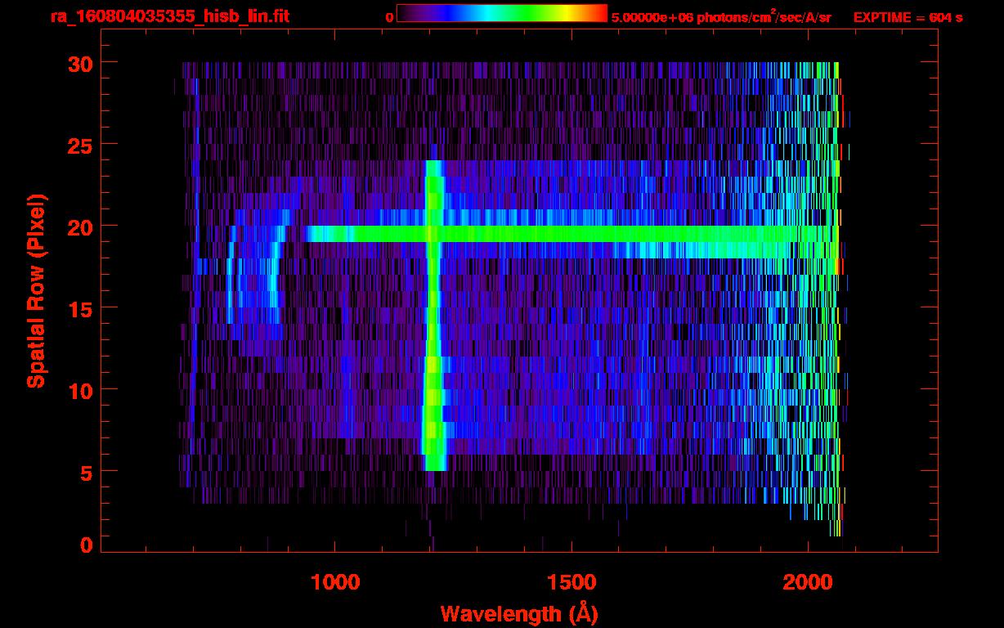
Task: Click the y-axis tick label 30
Action: [x=79, y=63]
